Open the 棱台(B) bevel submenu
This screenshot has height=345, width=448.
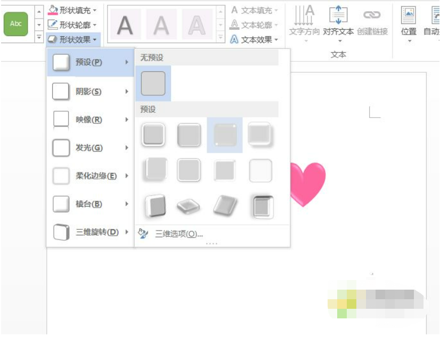[89, 204]
